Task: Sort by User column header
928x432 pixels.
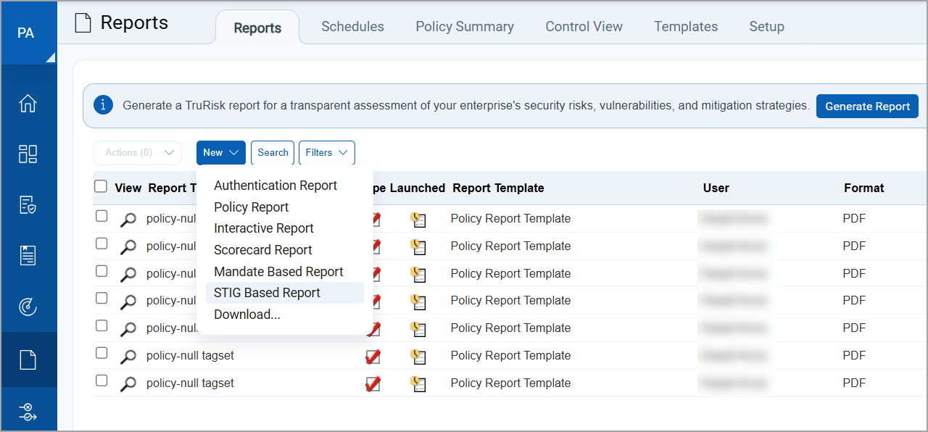Action: (716, 188)
